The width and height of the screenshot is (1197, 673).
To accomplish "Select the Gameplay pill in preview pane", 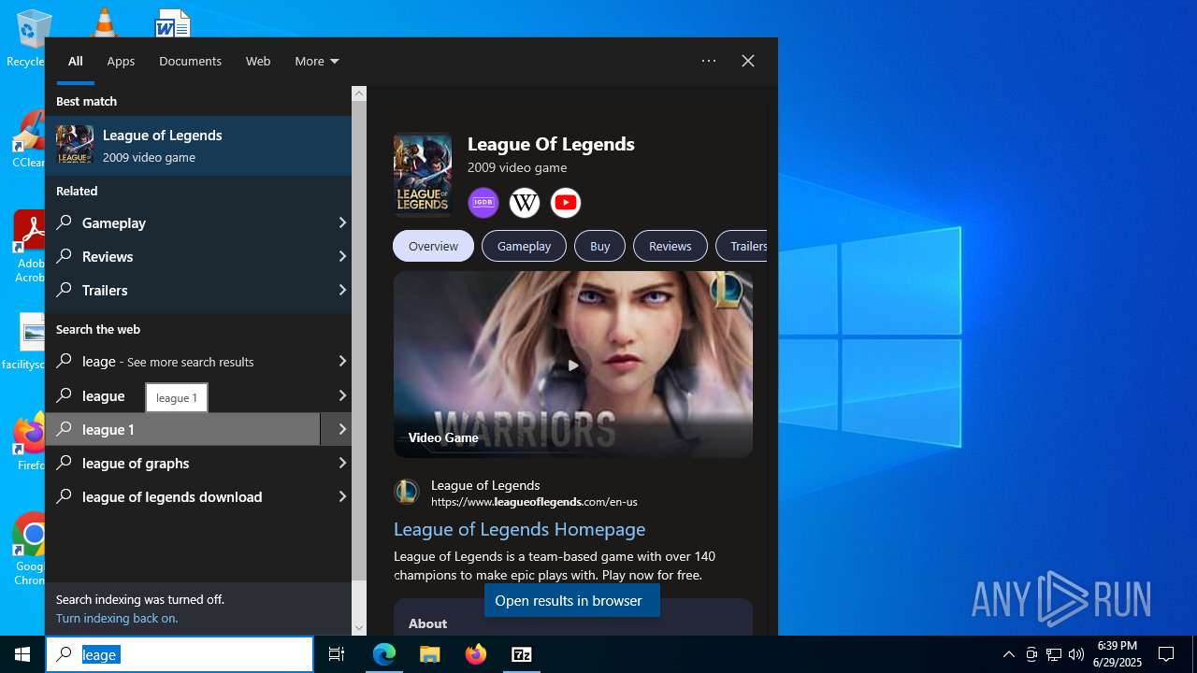I will (524, 246).
